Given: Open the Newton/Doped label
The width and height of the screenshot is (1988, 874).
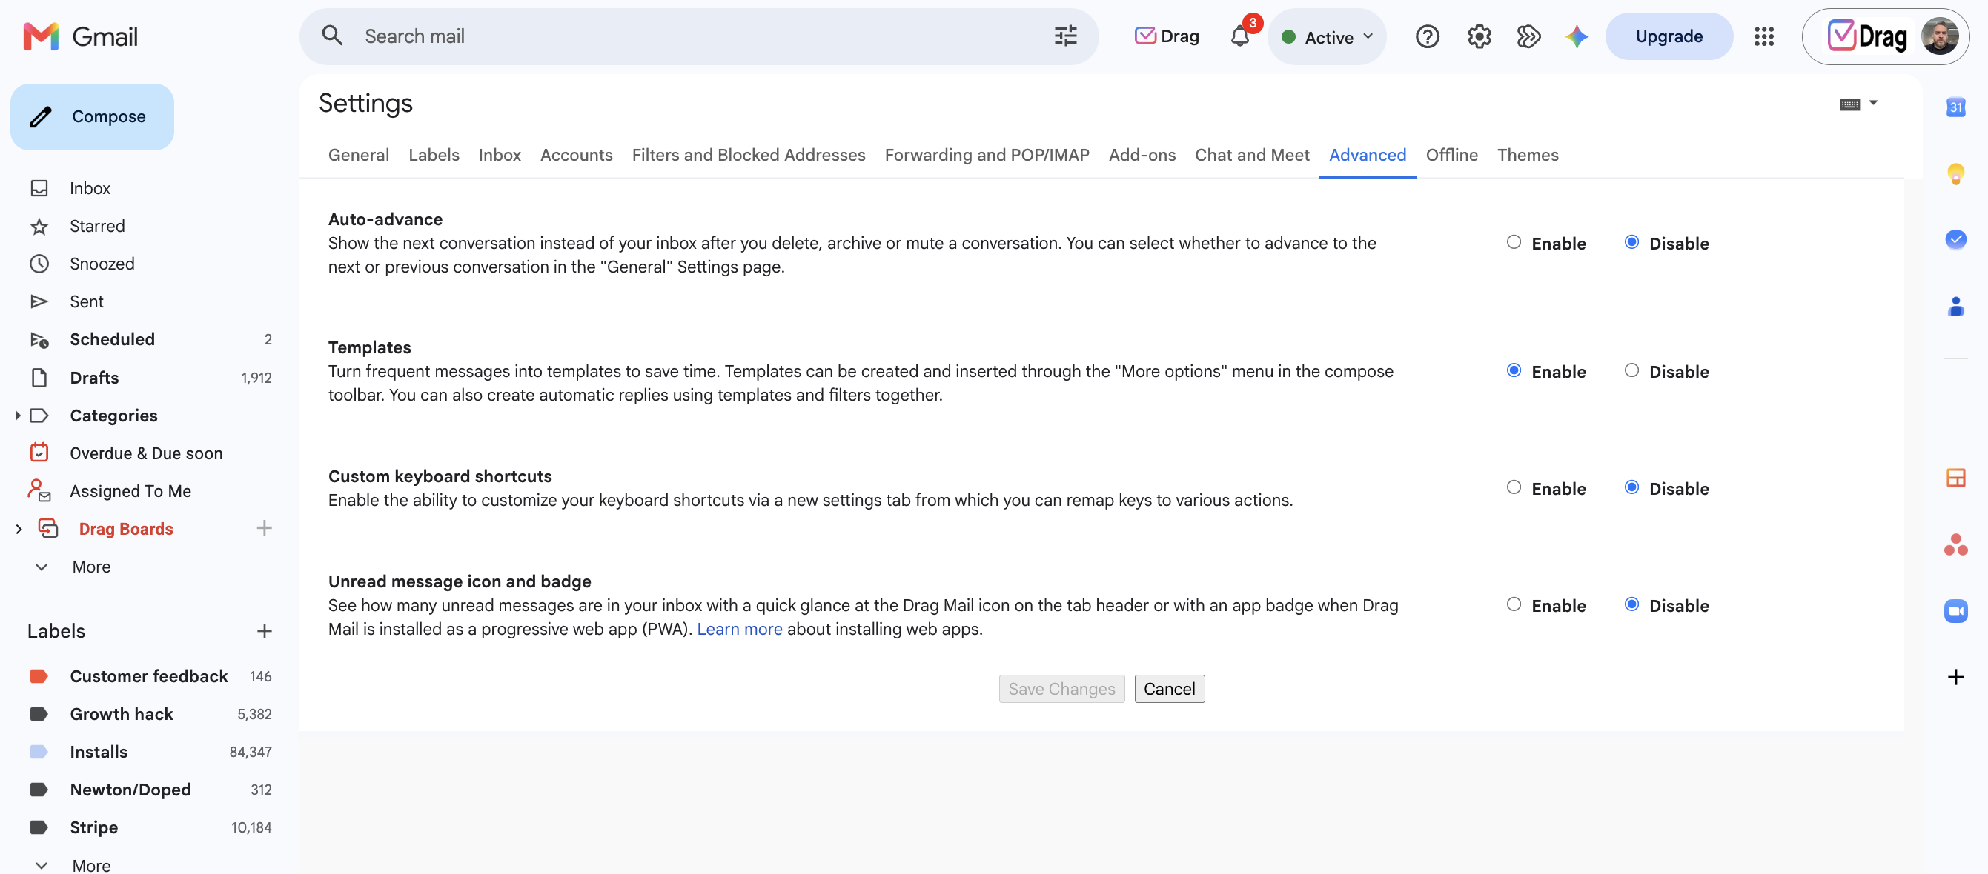Looking at the screenshot, I should tap(130, 789).
